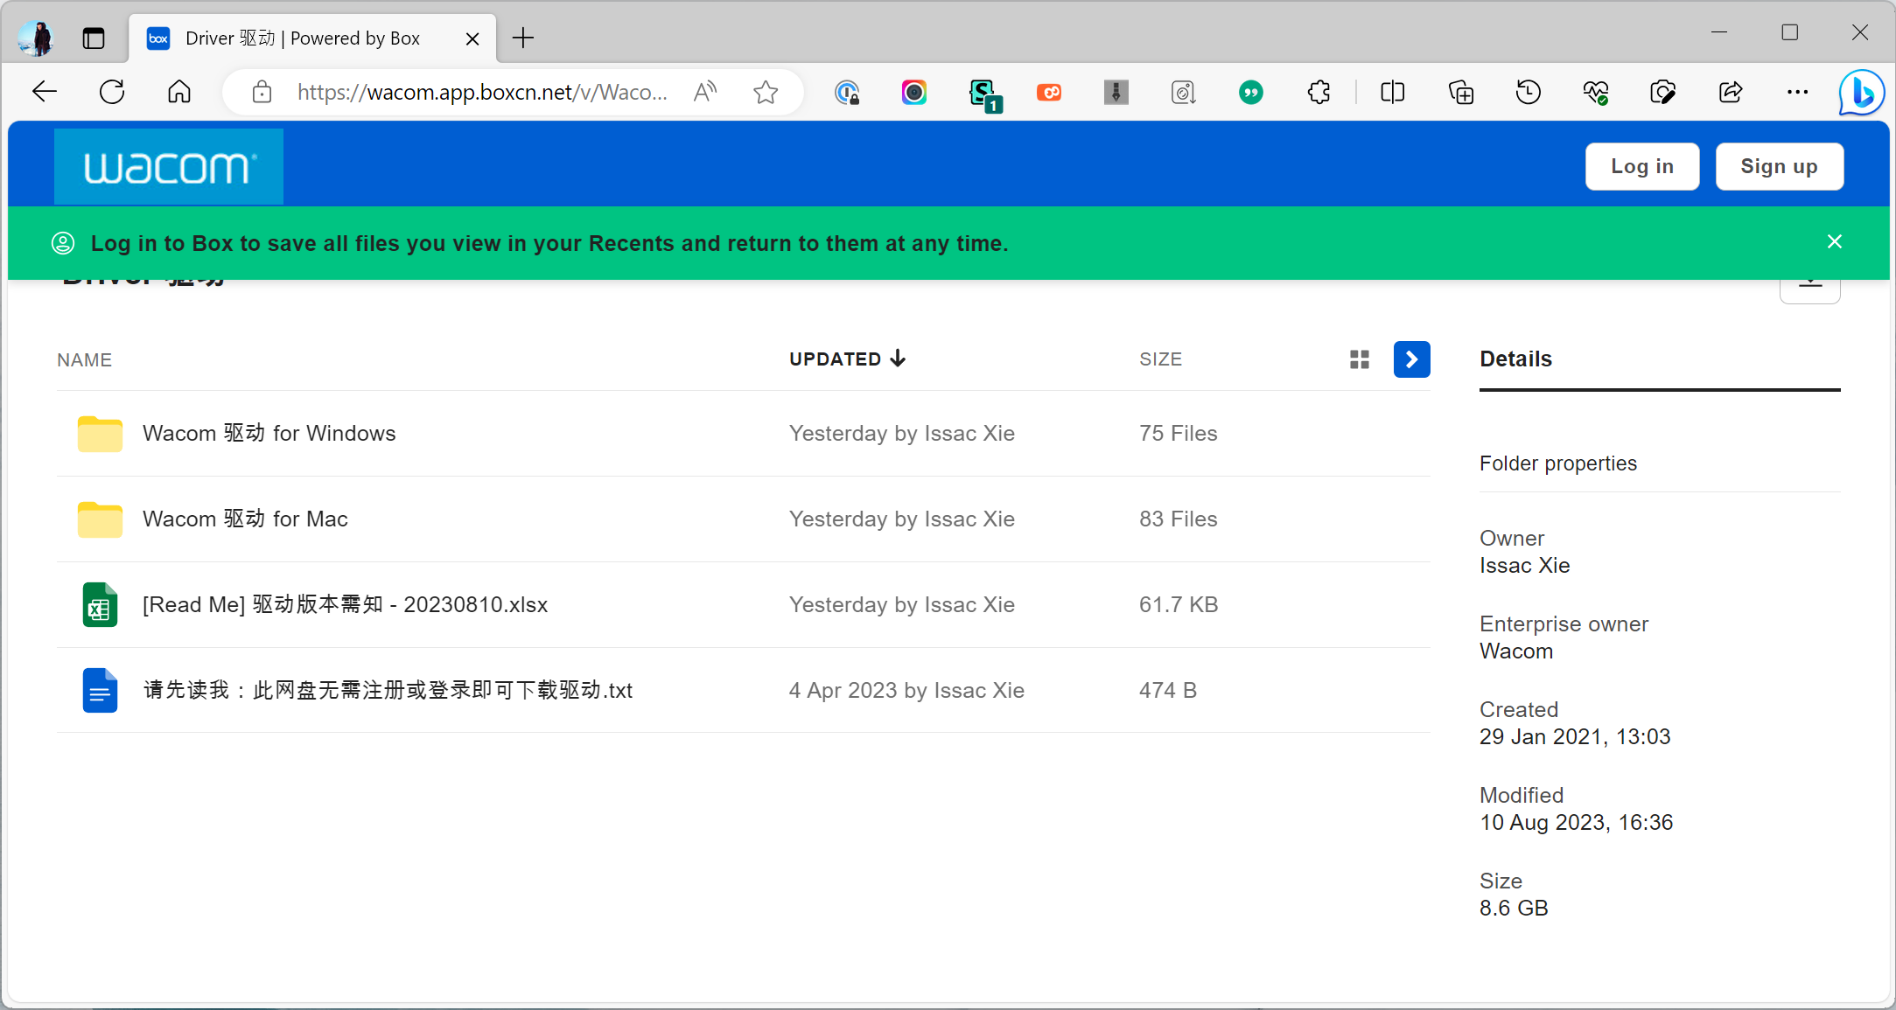Open Excel file icon for Read Me xlsx

(x=100, y=604)
